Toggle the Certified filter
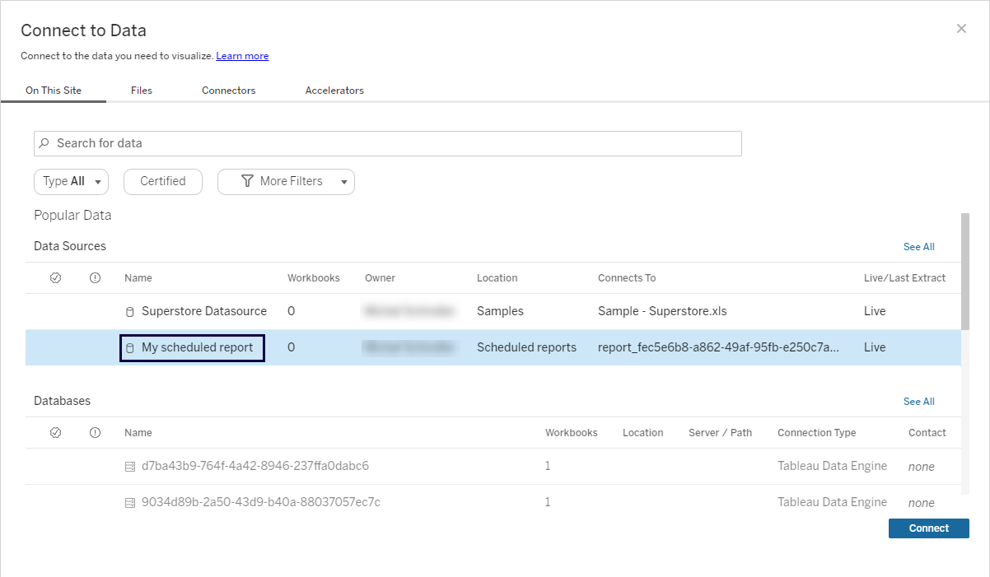This screenshot has width=990, height=577. [162, 182]
